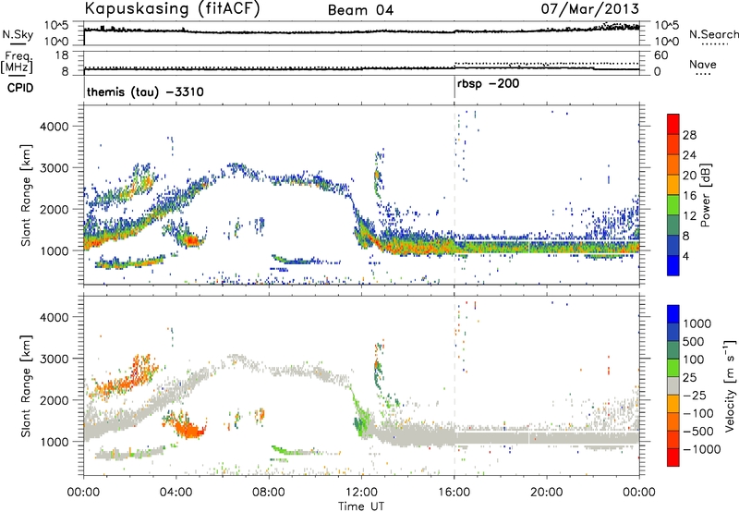
Task: Click the "20:00" time tick label
Action: (547, 493)
